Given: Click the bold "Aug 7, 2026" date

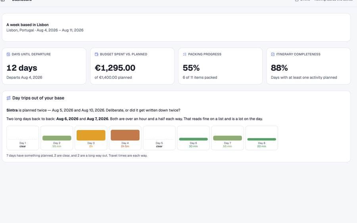Looking at the screenshot, I should coord(98,119).
